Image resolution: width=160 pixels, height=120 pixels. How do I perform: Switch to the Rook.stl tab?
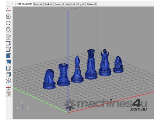click(48, 4)
